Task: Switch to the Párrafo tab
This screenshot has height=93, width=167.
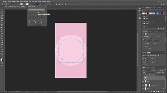Action: [x=149, y=52]
